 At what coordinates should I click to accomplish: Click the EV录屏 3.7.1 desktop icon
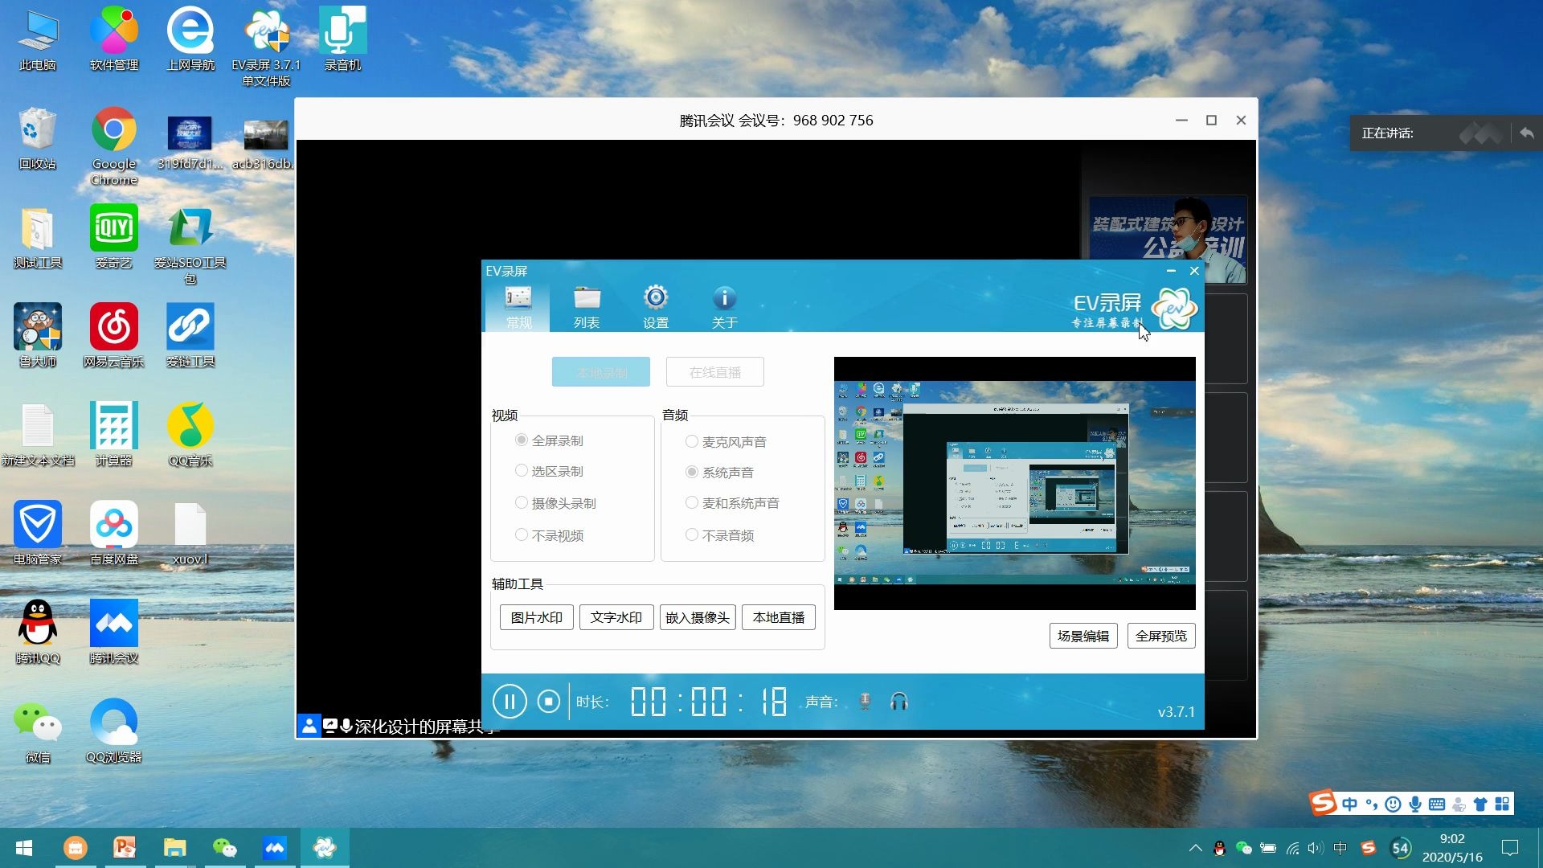tap(266, 47)
